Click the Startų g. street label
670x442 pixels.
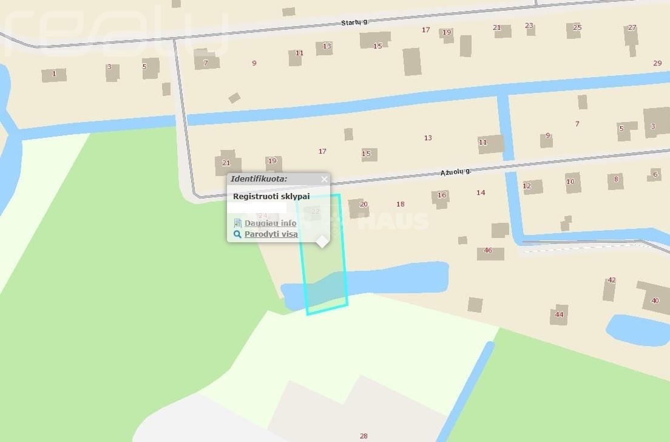tap(354, 22)
